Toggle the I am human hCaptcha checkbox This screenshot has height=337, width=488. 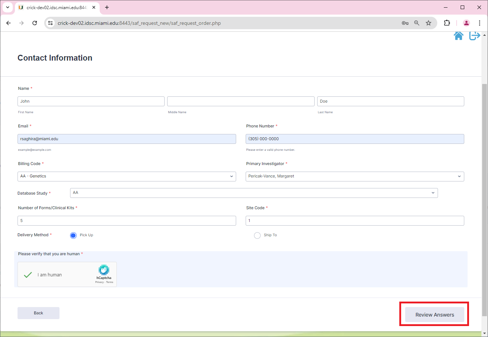(28, 275)
